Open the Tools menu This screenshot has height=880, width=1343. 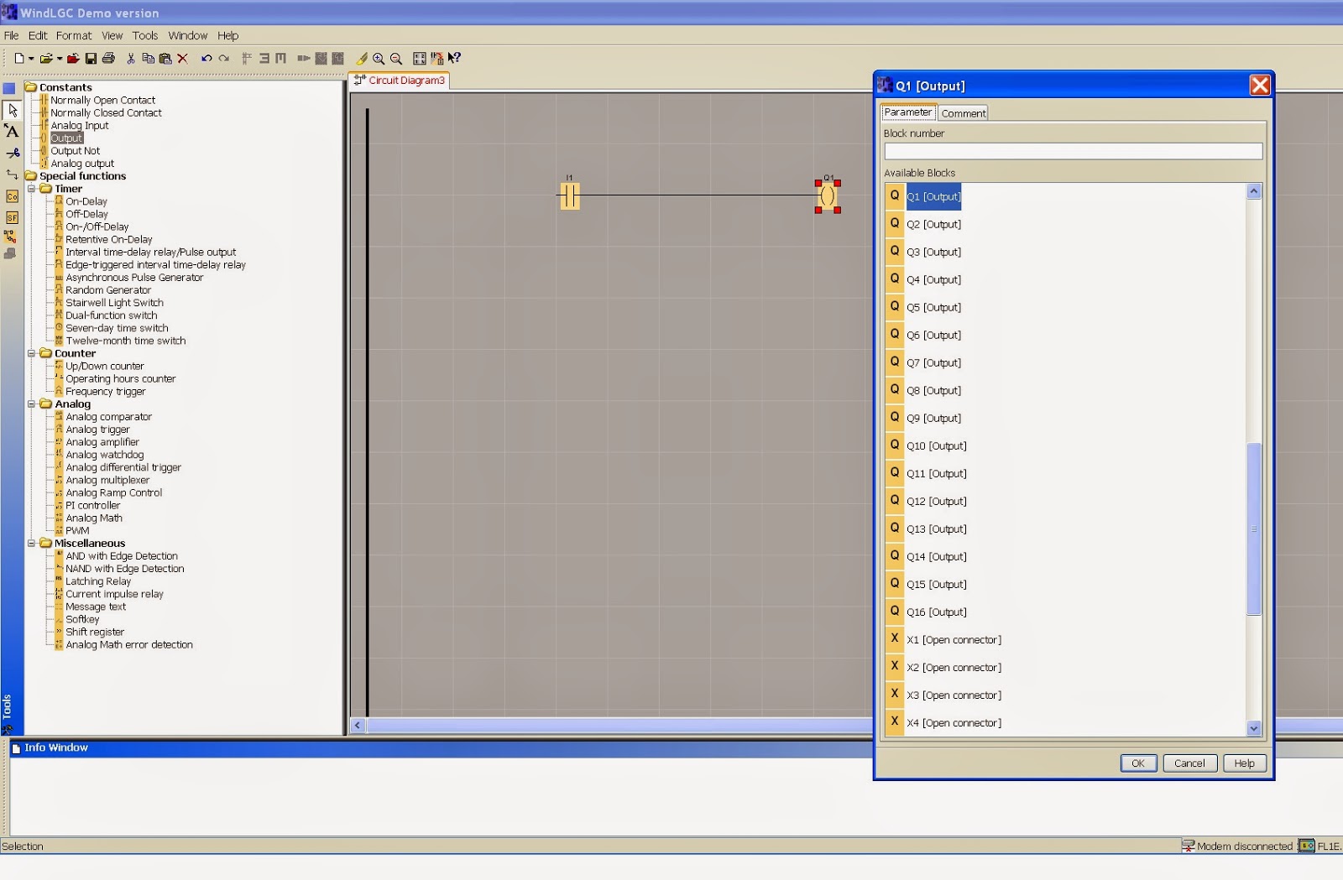click(x=145, y=35)
